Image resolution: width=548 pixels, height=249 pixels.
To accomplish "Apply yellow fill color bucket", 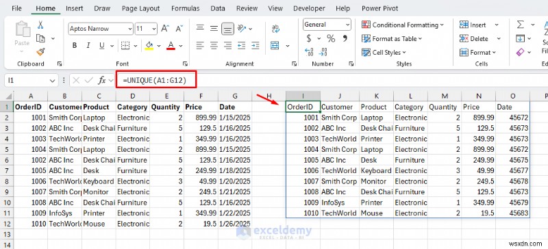I will click(x=149, y=45).
